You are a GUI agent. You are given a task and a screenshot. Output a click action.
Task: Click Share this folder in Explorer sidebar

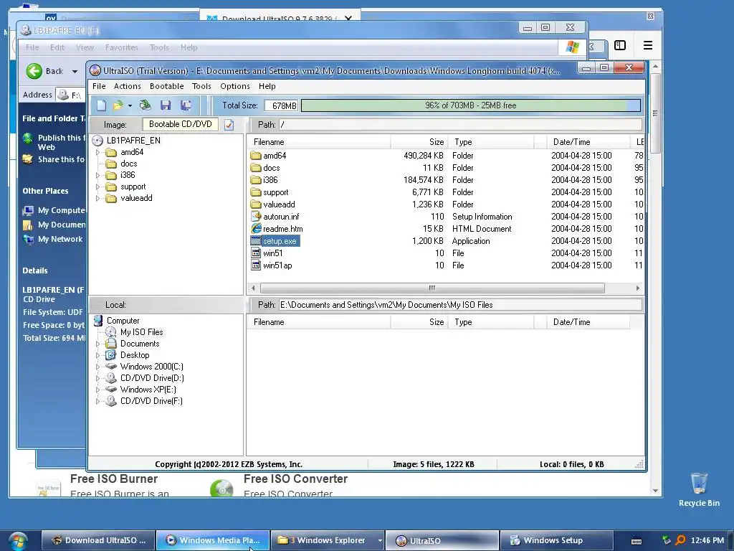[61, 159]
